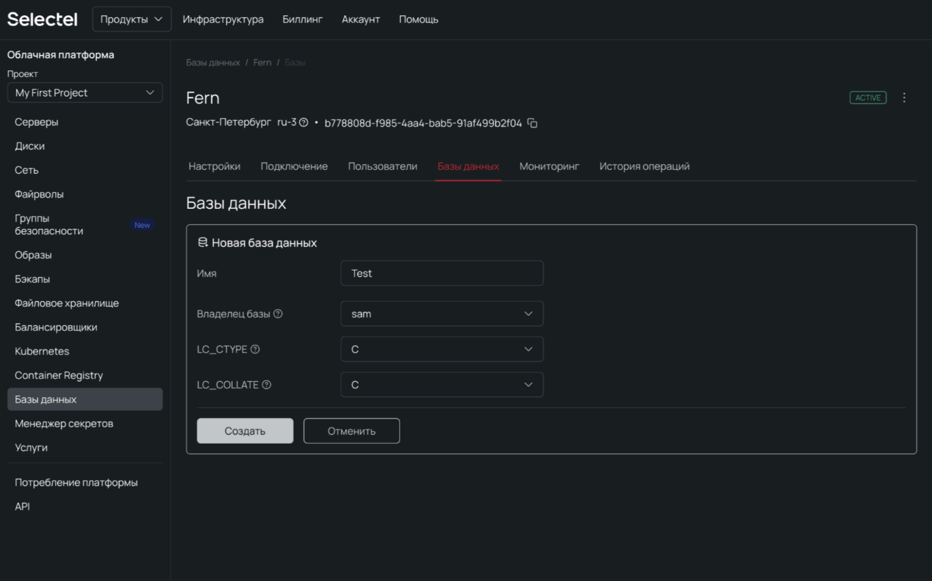
Task: Click the Имя input field
Action: click(441, 273)
